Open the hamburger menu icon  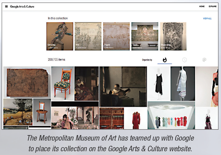click(6, 6)
